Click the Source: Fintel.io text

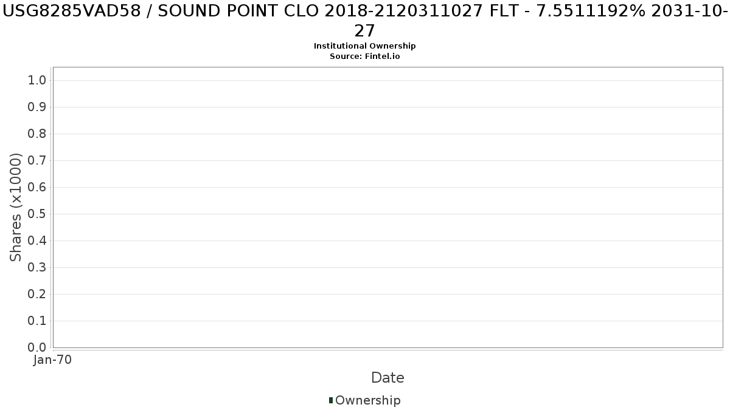click(x=365, y=56)
